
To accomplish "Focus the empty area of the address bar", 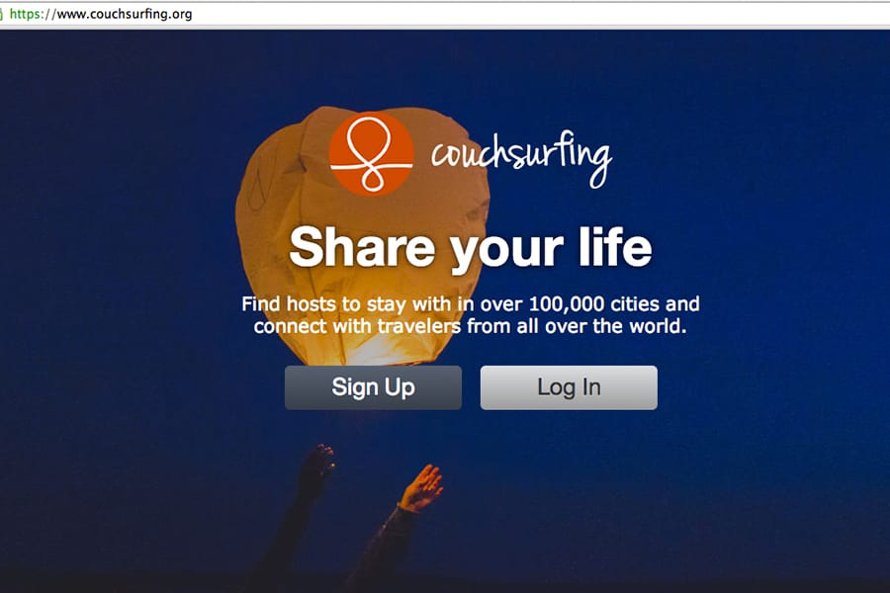I will tap(539, 14).
